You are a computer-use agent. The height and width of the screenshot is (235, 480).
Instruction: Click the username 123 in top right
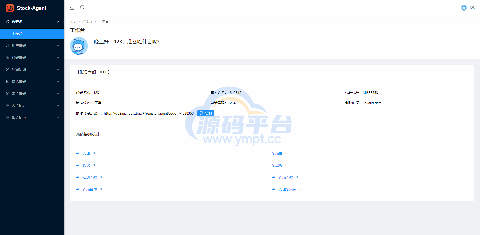472,8
